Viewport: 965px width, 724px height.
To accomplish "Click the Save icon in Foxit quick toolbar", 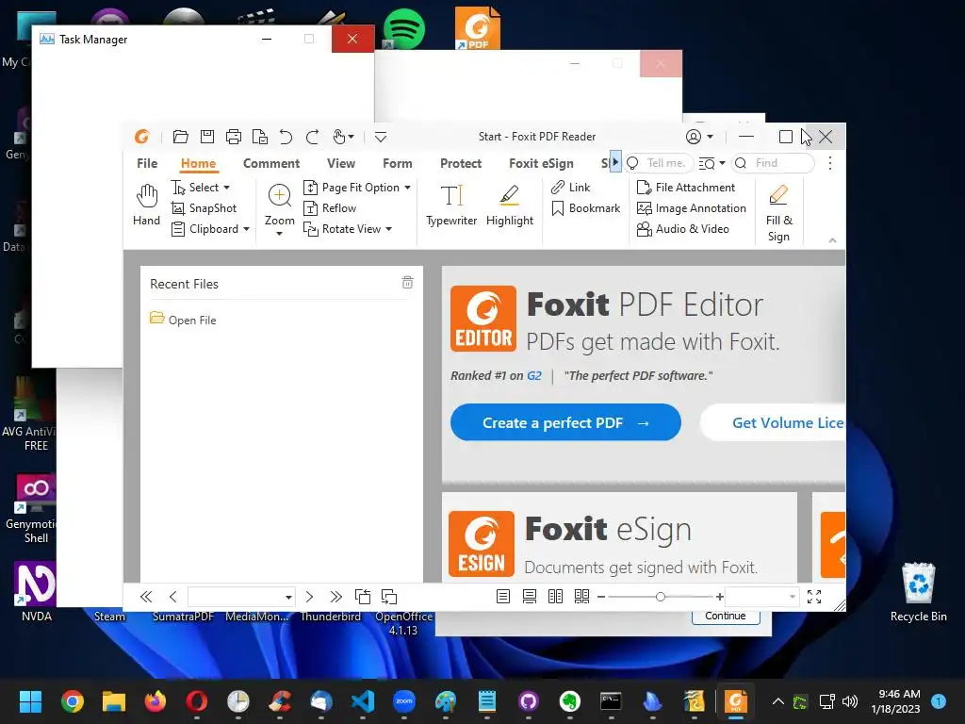I will [x=207, y=137].
